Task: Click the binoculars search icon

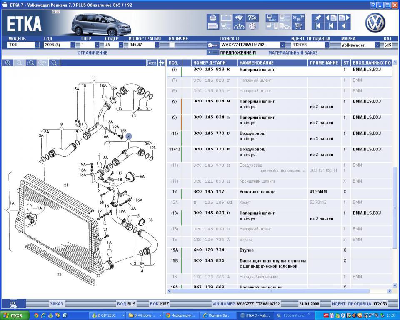Action: (x=239, y=18)
